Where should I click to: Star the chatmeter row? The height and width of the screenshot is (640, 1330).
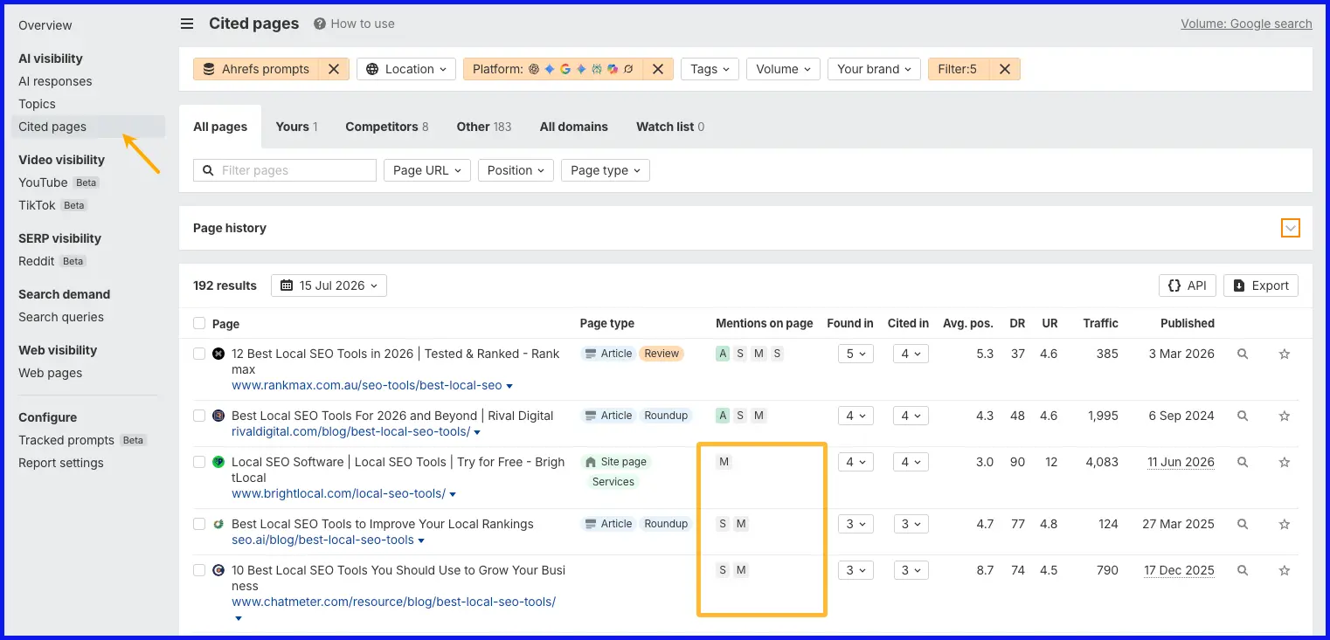click(x=1285, y=570)
